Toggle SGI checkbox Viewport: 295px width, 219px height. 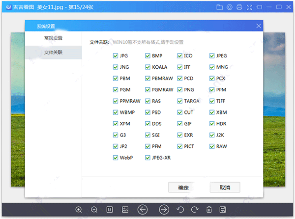click(147, 135)
